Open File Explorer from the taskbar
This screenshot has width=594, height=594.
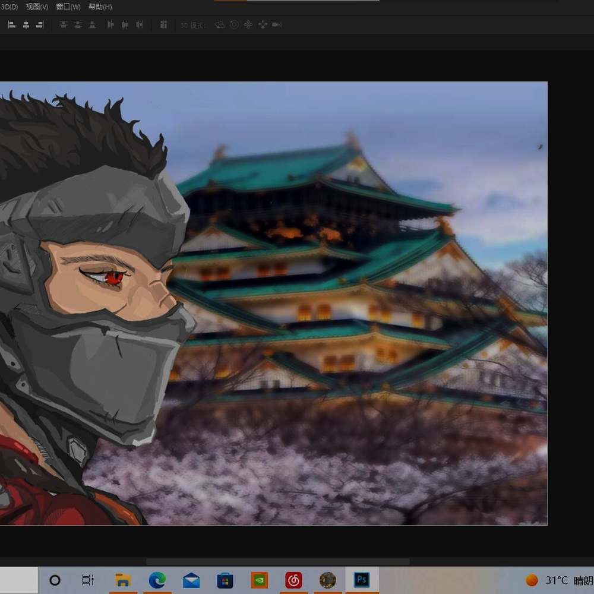(123, 580)
